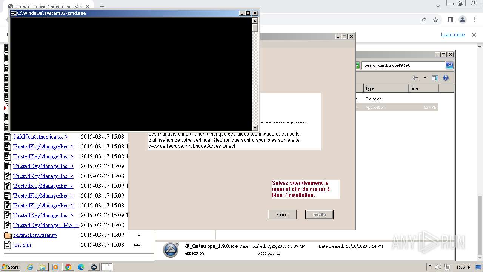Open the Chrome three-dot menu

[x=475, y=20]
